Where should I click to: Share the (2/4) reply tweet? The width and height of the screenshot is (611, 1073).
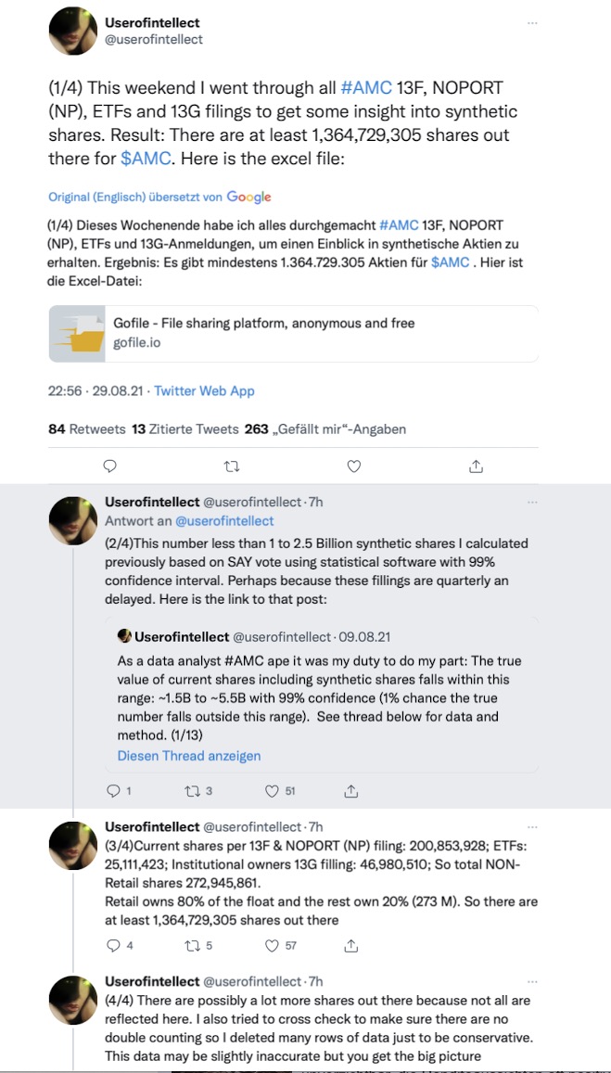click(351, 791)
